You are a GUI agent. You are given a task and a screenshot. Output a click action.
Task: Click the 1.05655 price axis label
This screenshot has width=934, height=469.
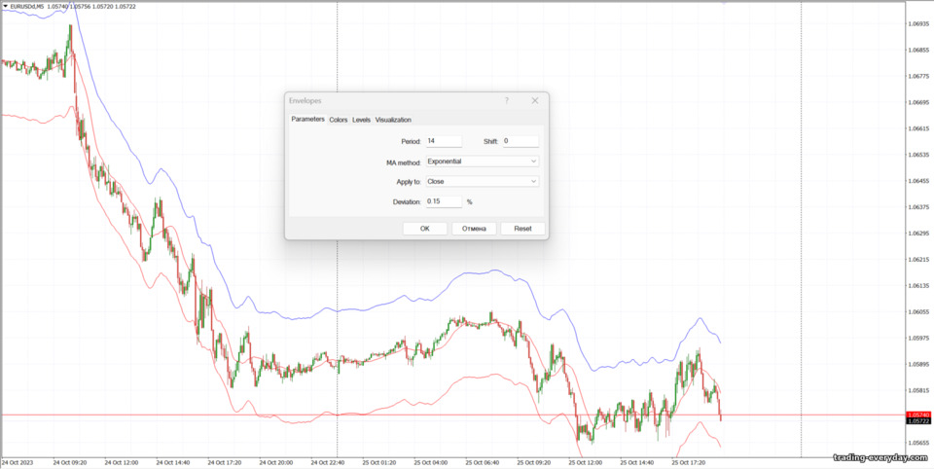click(919, 443)
